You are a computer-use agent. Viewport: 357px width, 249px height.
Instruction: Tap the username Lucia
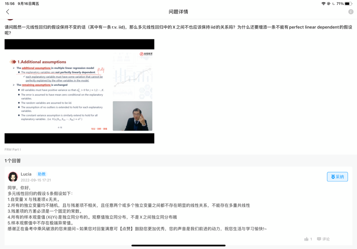(26, 174)
